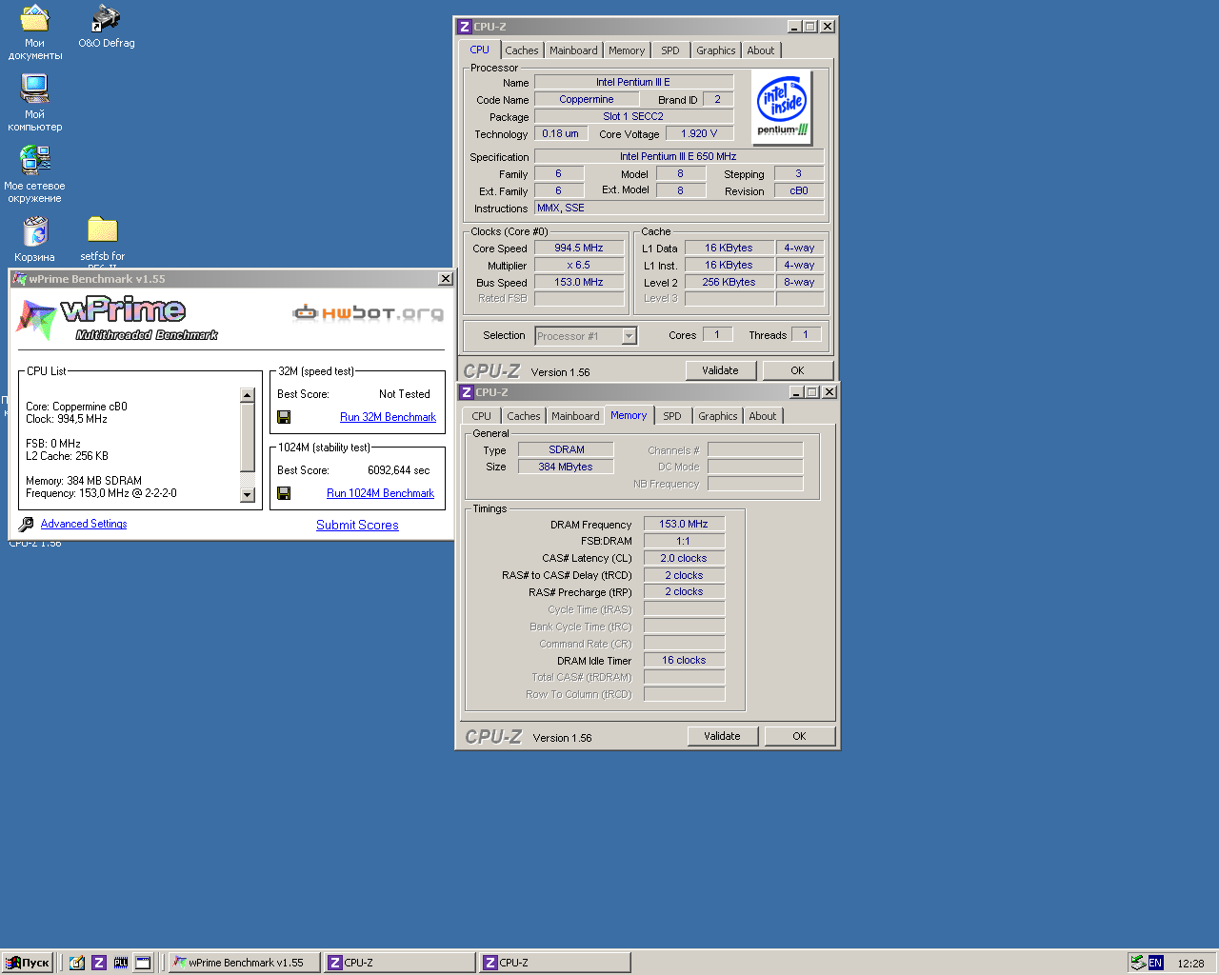Click the wPrime logo graphic
Image resolution: width=1219 pixels, height=975 pixels.
117,318
